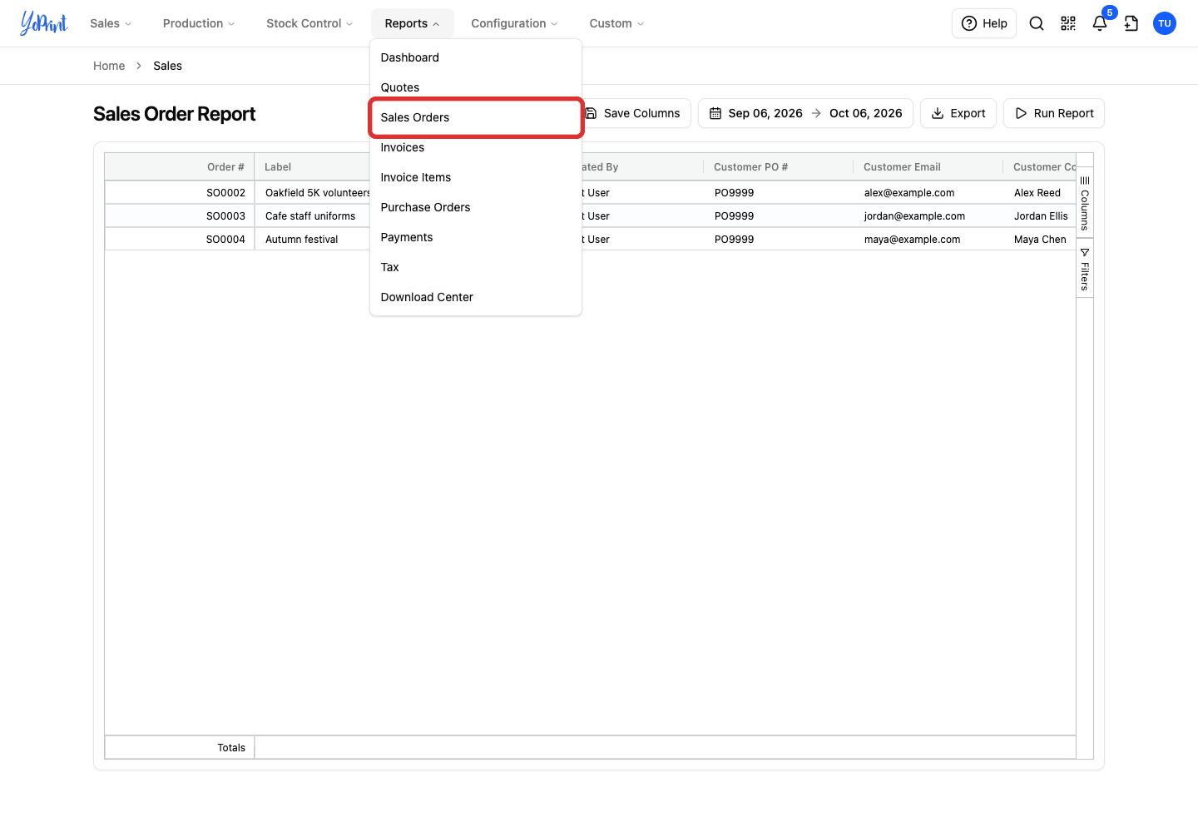Select Purchase Orders from Reports menu

click(x=476, y=207)
